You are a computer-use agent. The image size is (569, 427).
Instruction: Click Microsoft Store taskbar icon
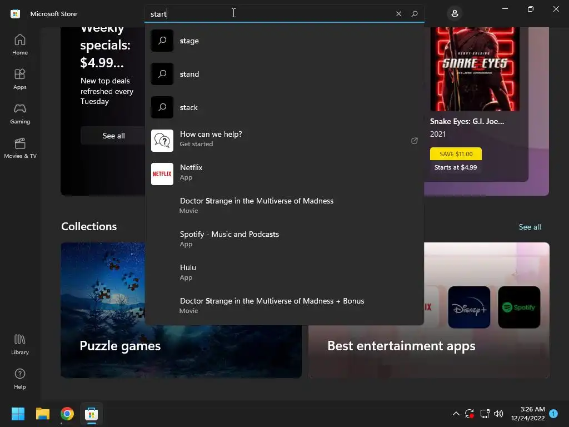click(92, 414)
